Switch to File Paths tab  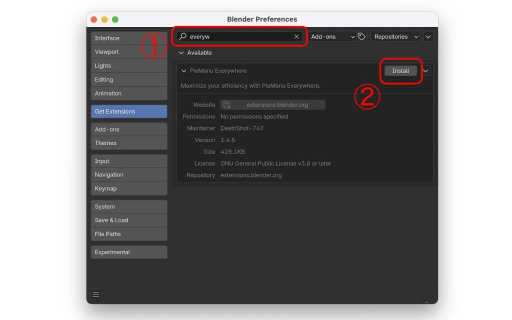tap(129, 234)
